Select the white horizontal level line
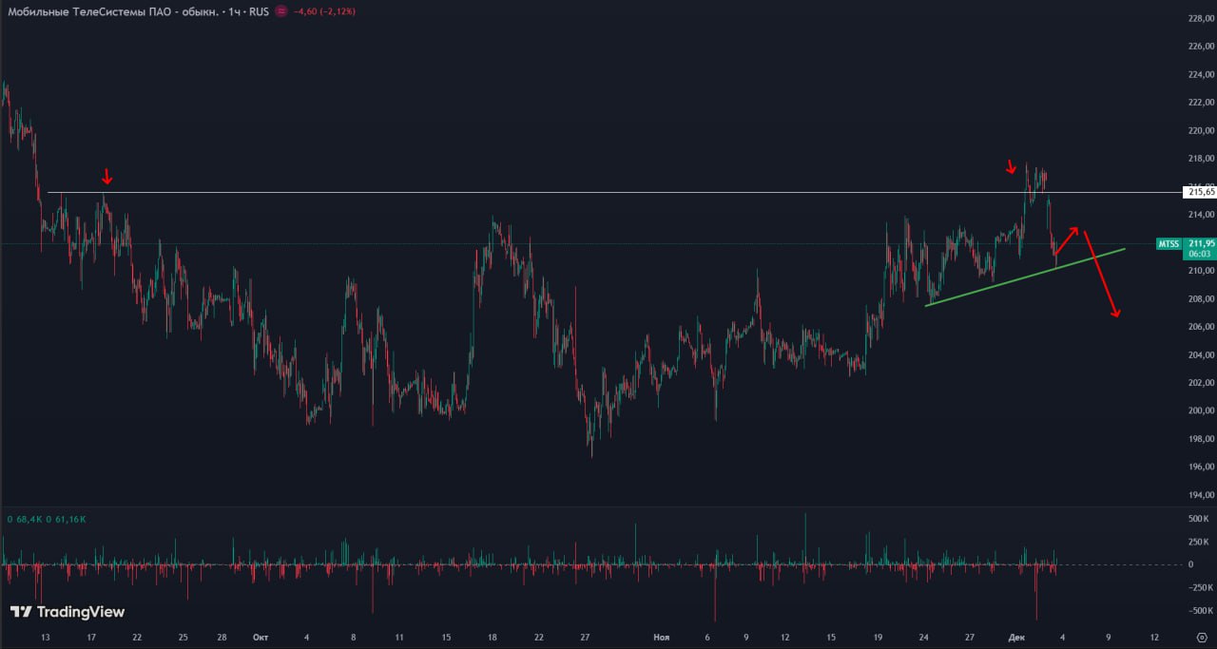Screen dimensions: 1217x649 [x=570, y=193]
